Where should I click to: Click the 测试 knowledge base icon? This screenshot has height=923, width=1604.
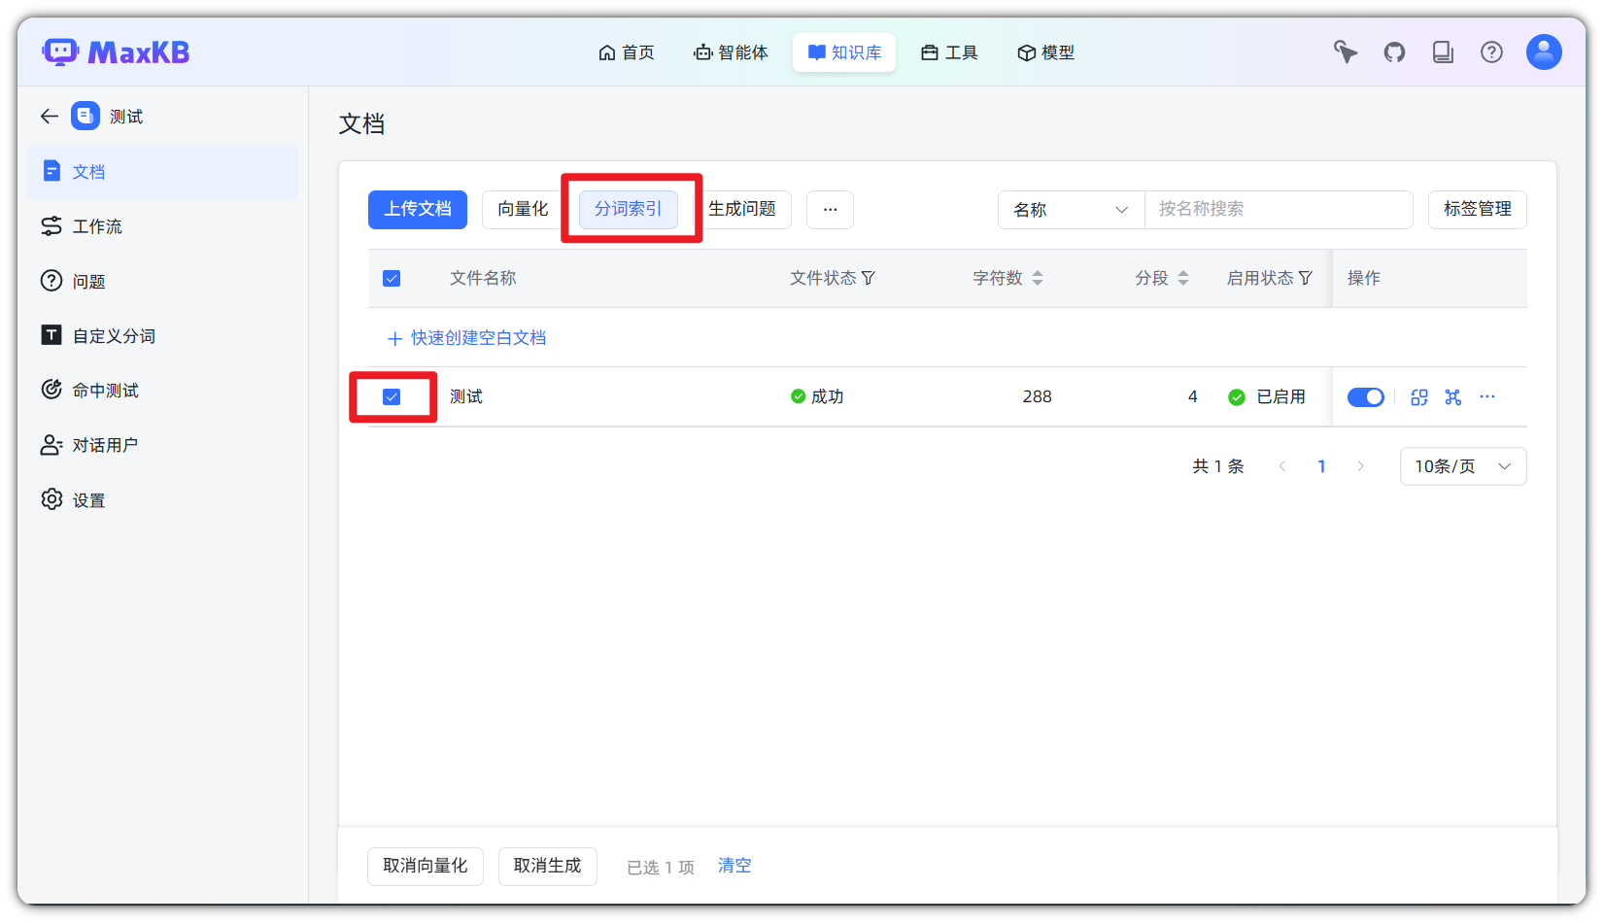point(85,116)
